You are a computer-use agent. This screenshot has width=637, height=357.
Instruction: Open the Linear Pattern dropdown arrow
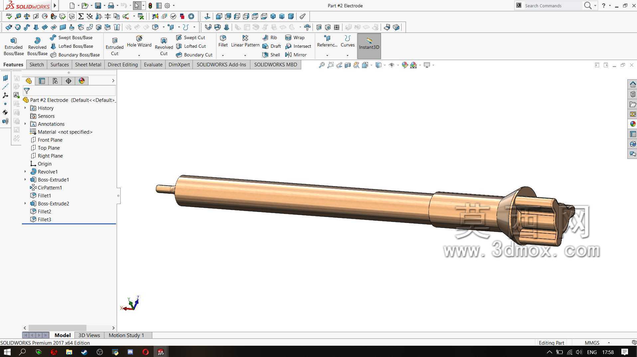[245, 55]
